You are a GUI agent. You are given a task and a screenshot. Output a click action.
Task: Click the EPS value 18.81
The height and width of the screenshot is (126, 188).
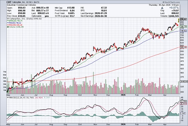[x=104, y=11]
